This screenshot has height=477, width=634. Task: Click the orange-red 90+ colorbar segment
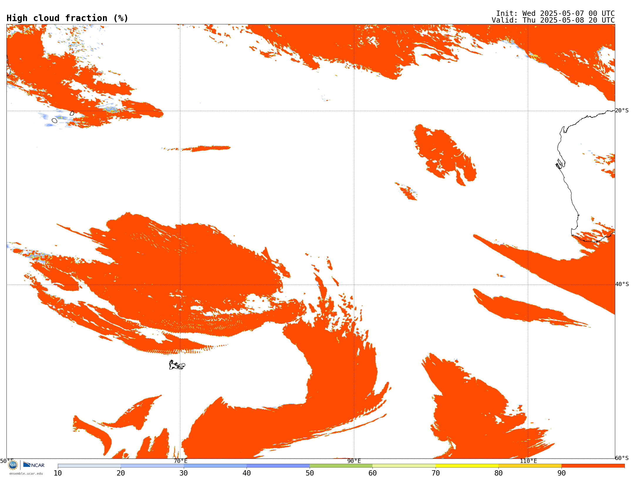click(593, 466)
